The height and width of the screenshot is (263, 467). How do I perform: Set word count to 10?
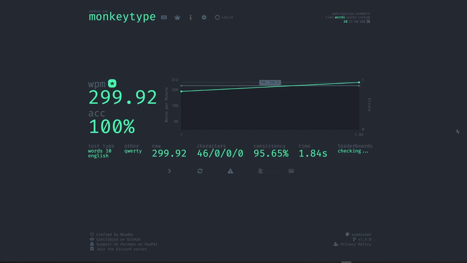tap(345, 22)
